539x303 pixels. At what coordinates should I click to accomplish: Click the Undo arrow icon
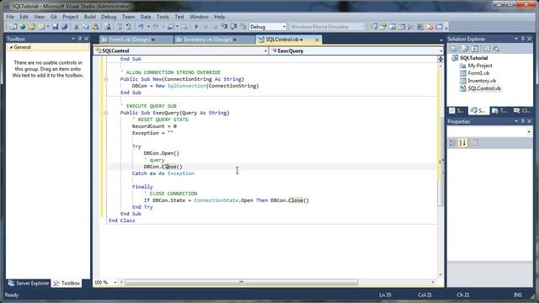[x=141, y=27]
